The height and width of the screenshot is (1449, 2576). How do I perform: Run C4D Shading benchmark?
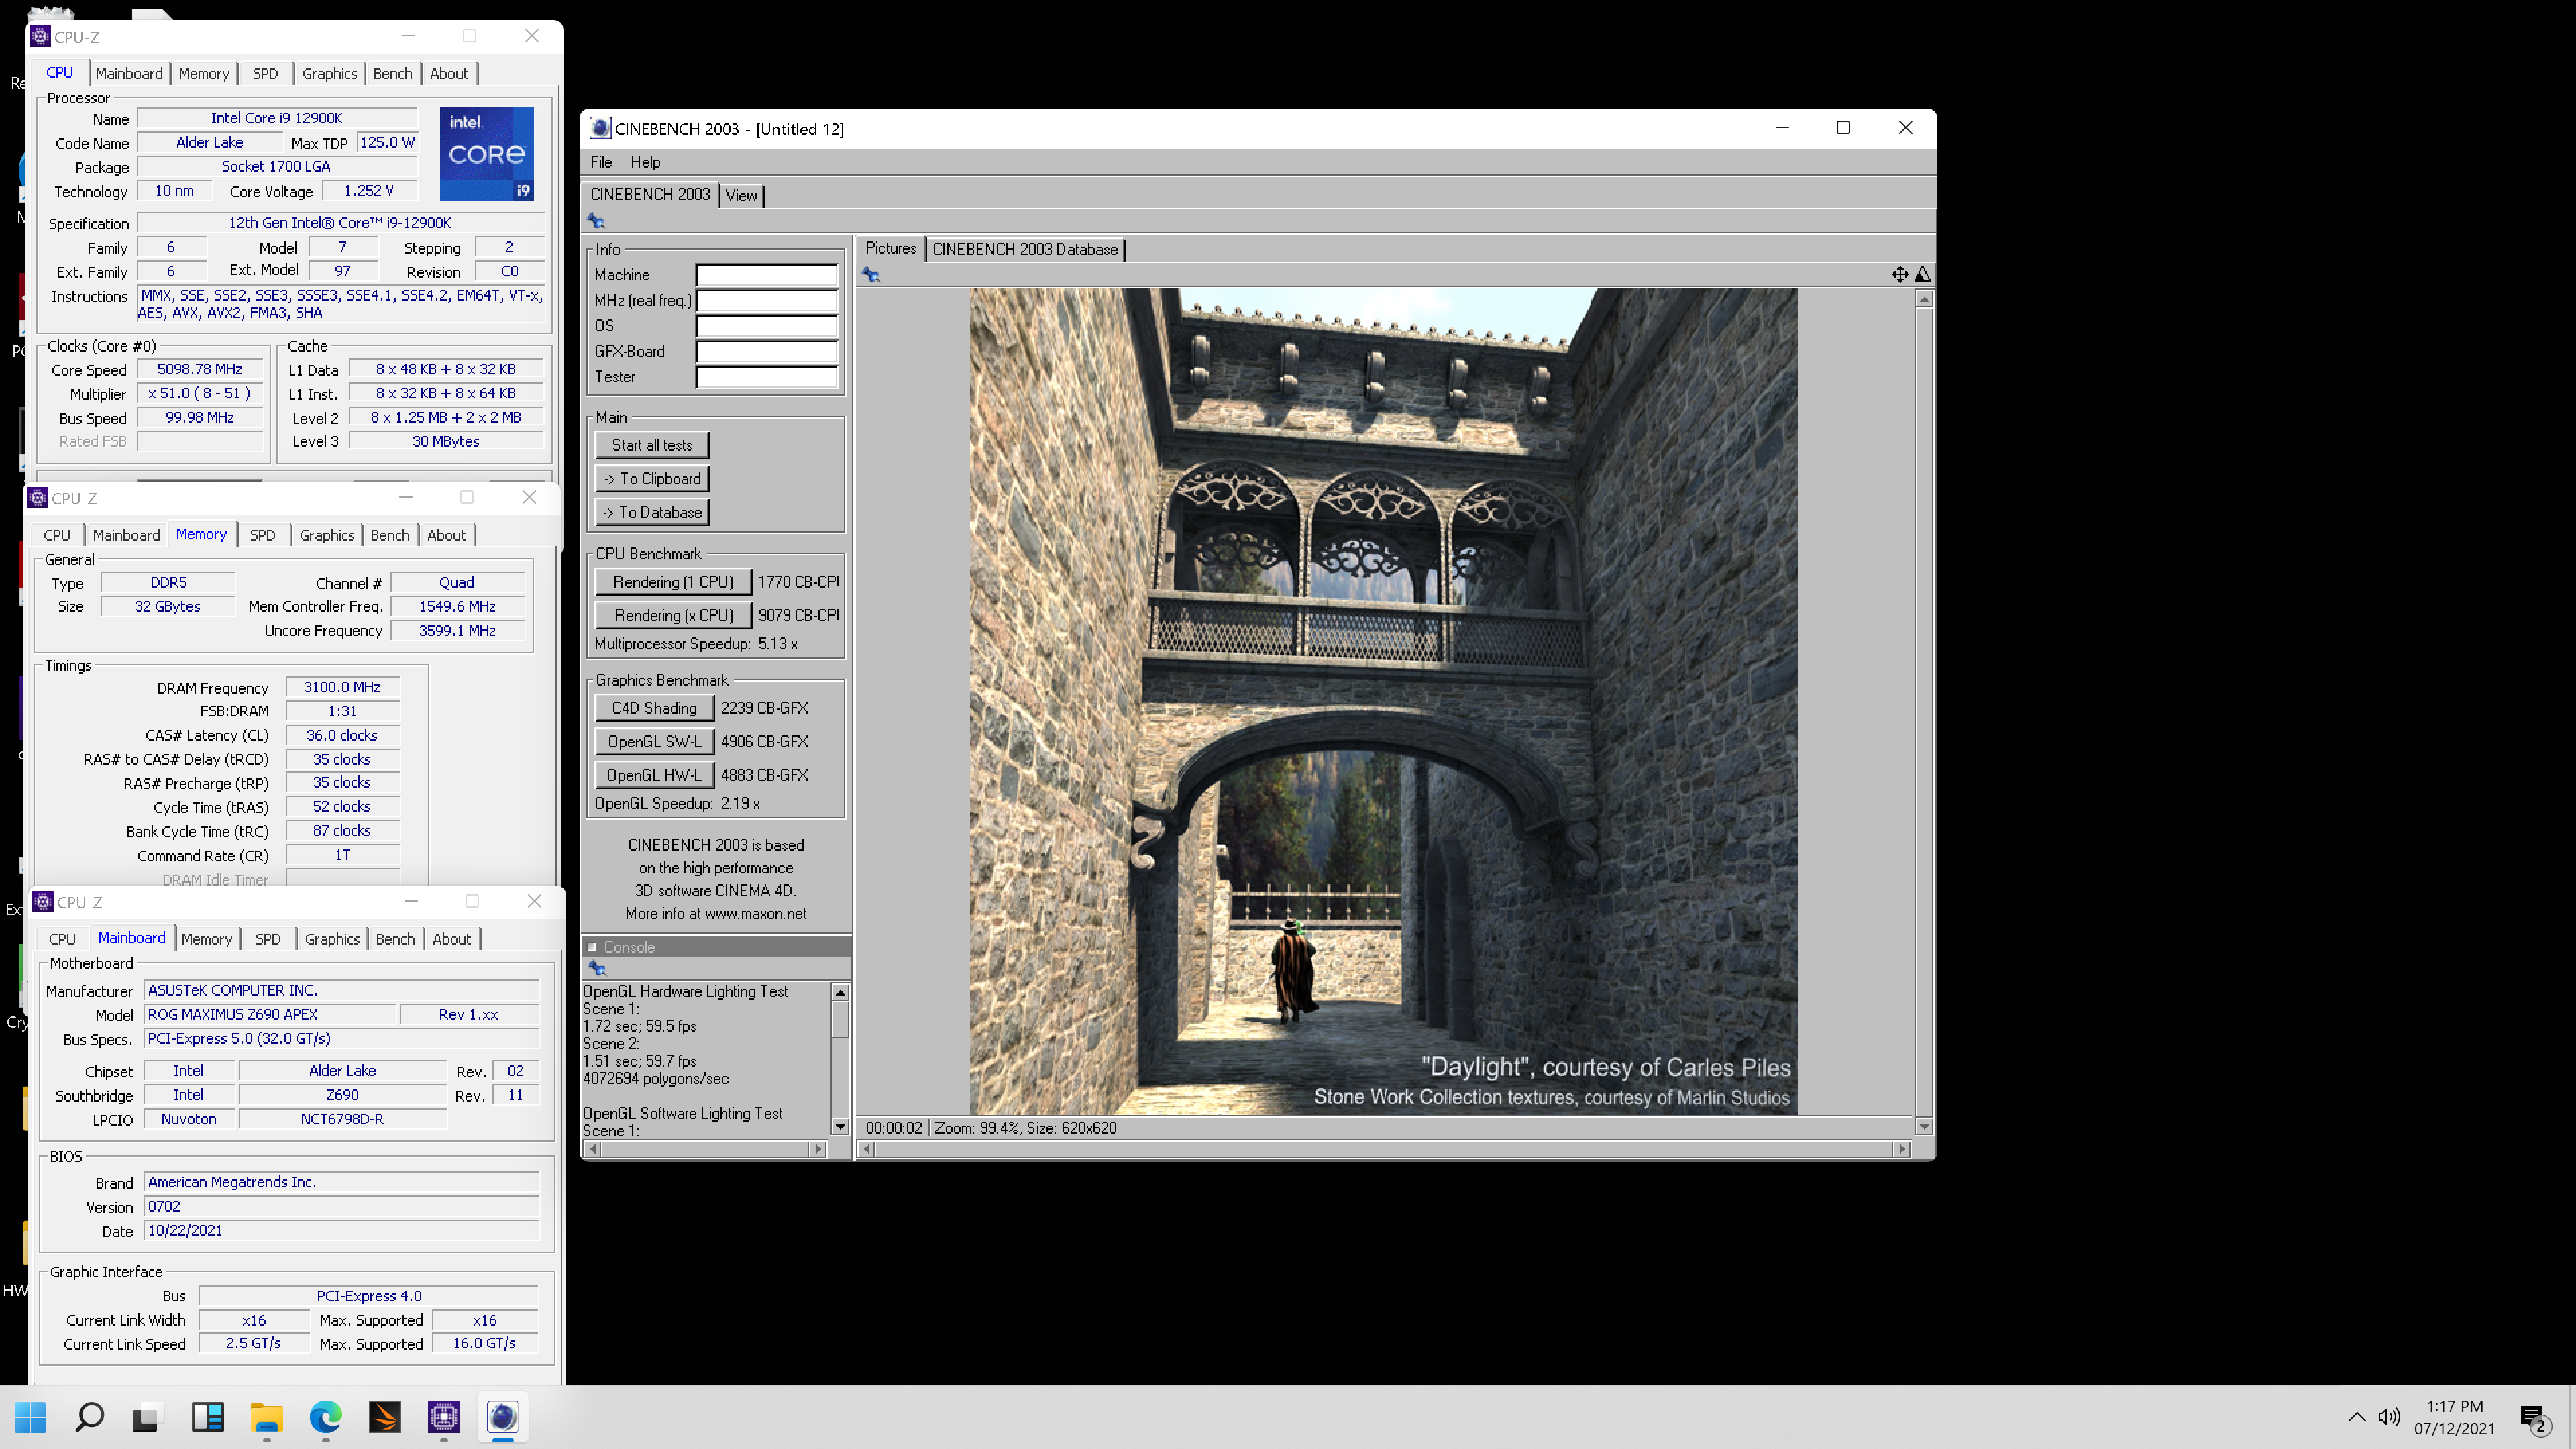(654, 708)
